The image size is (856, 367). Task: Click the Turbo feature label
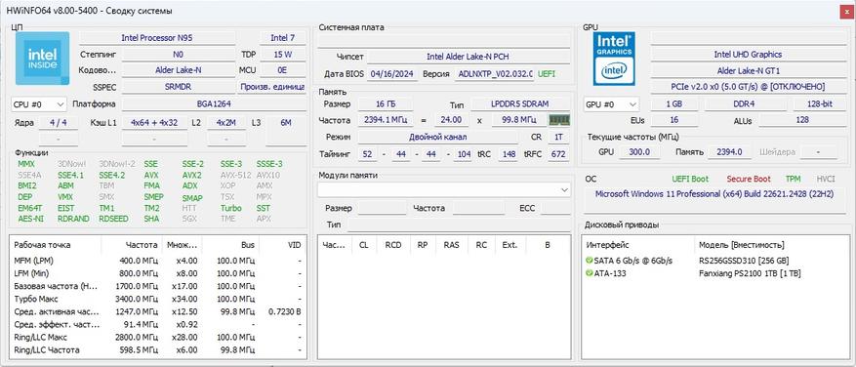(x=231, y=208)
